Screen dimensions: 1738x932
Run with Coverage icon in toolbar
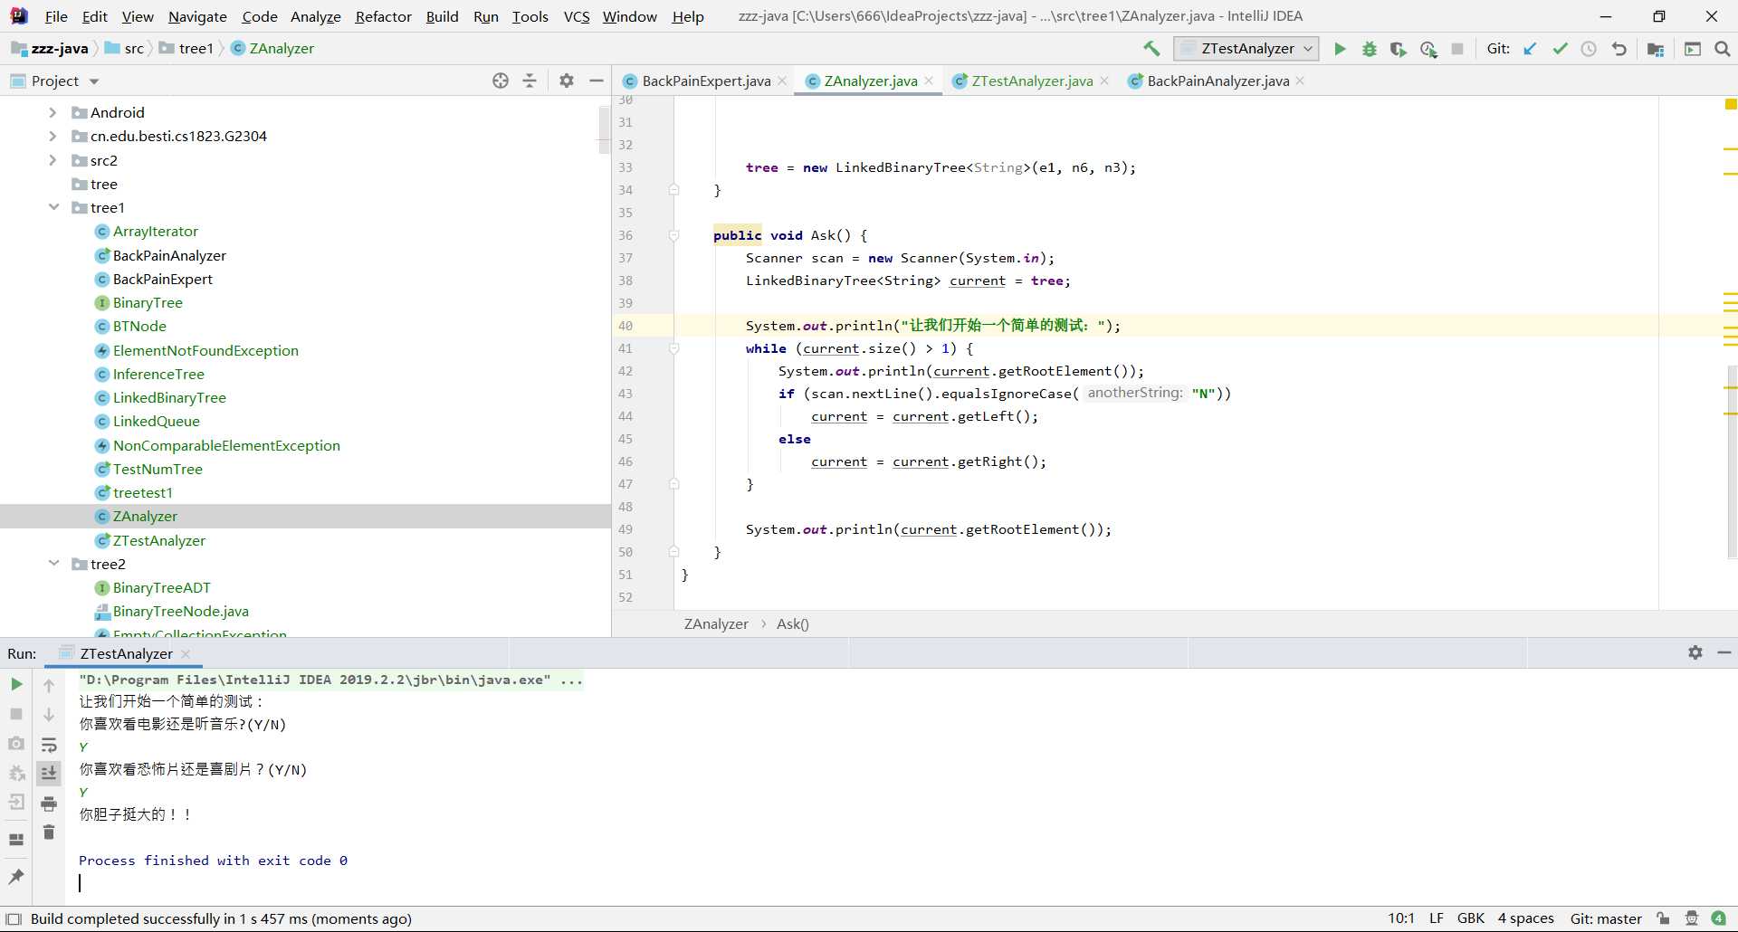tap(1399, 49)
